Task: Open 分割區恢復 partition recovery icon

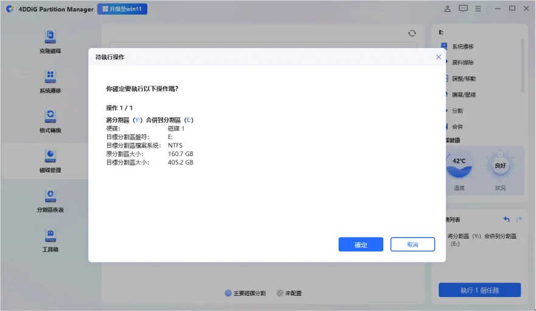Action: coord(50,196)
